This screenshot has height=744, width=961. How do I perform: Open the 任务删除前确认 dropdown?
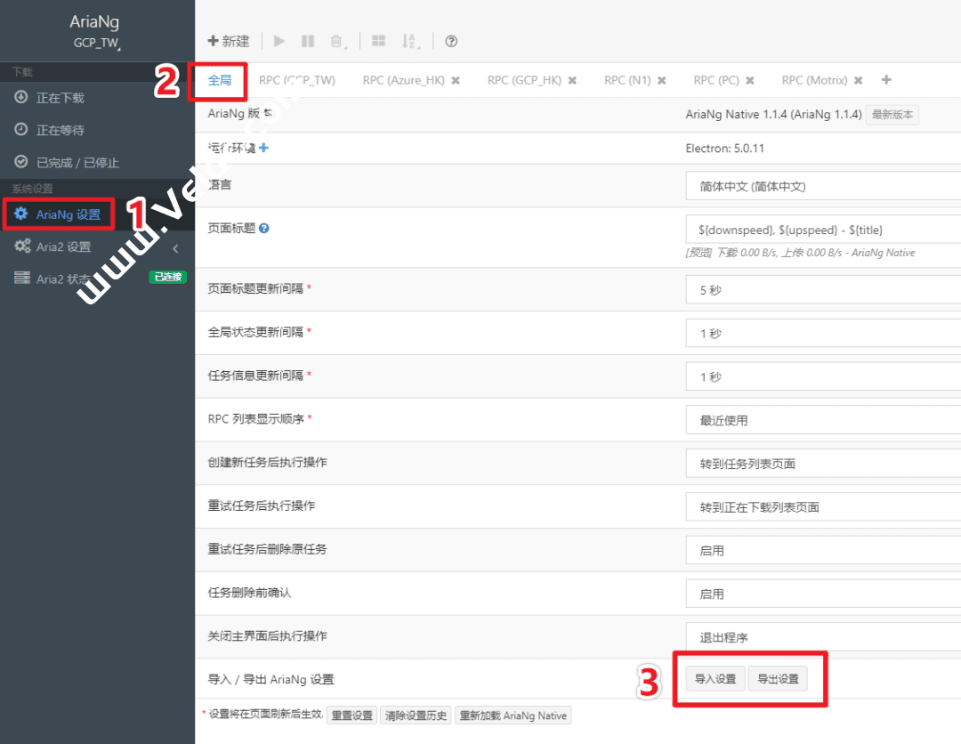(x=823, y=594)
